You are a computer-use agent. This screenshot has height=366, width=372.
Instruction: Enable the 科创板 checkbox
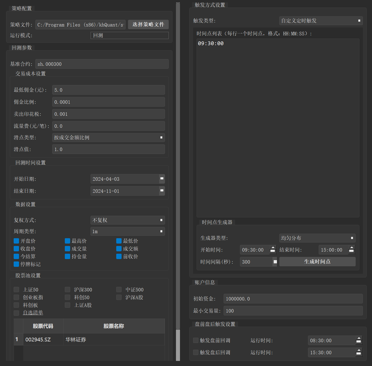(16, 305)
